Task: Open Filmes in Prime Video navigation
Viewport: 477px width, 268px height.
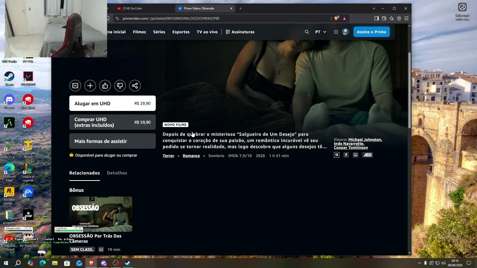Action: [x=139, y=32]
